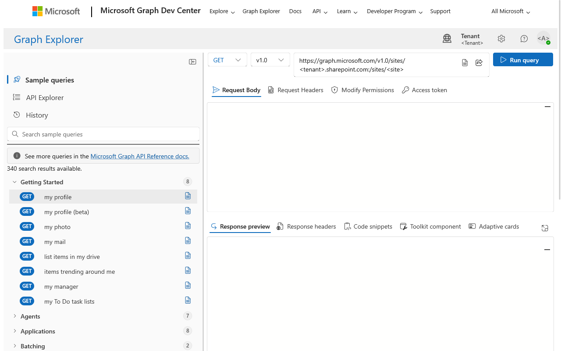Screen dimensions: 561x351
Task: Open Microsoft Graph API Reference docs link
Action: (140, 156)
